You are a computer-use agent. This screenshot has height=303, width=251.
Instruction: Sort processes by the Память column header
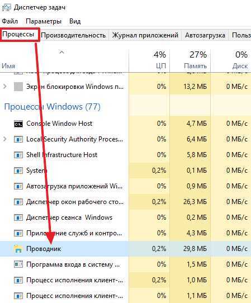(x=190, y=60)
